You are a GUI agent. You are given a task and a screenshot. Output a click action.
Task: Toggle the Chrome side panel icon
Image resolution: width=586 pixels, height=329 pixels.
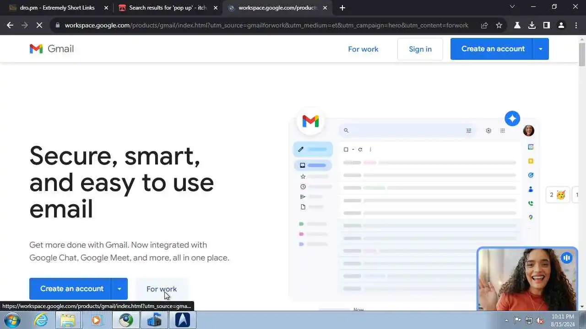(547, 25)
